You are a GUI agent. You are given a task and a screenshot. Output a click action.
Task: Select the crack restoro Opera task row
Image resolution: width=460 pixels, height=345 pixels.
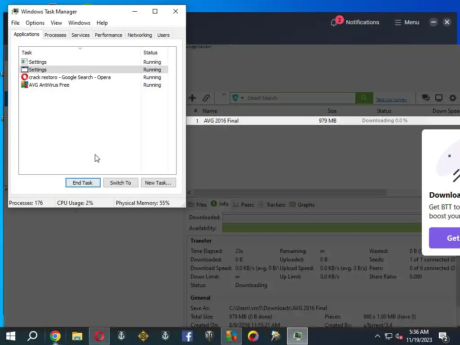(93, 77)
